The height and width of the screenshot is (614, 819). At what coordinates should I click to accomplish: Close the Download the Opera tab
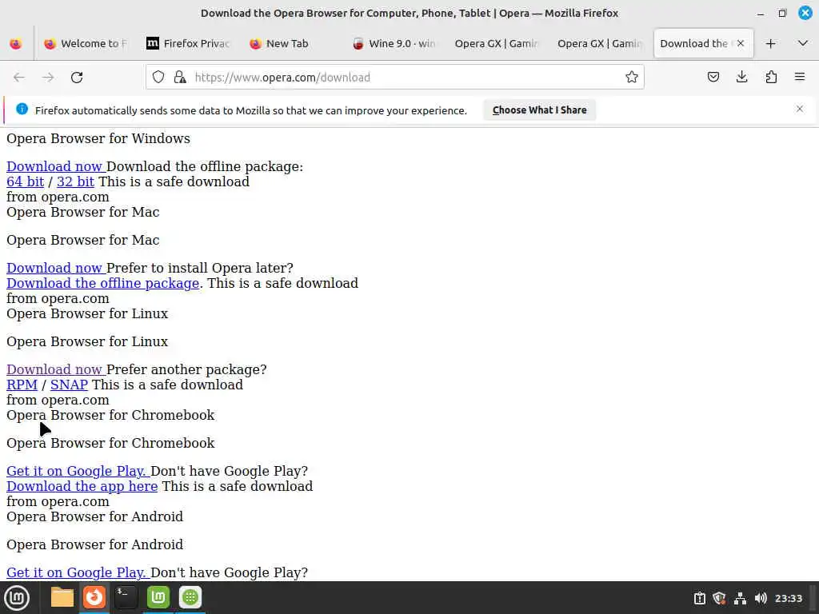tap(740, 43)
